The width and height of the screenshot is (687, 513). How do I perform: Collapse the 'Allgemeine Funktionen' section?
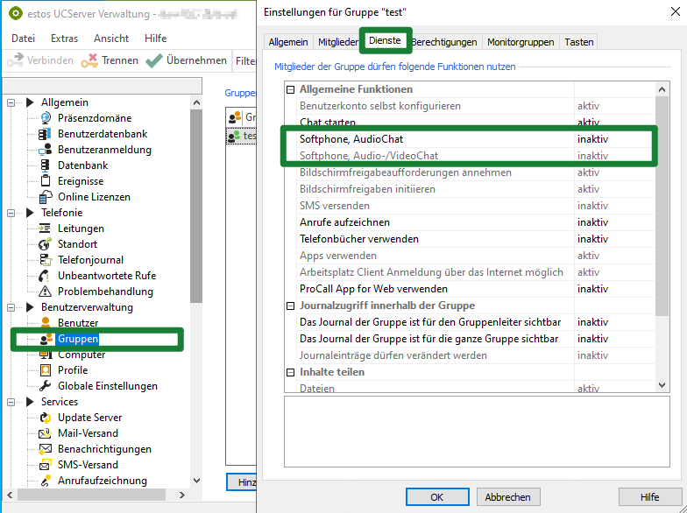291,89
